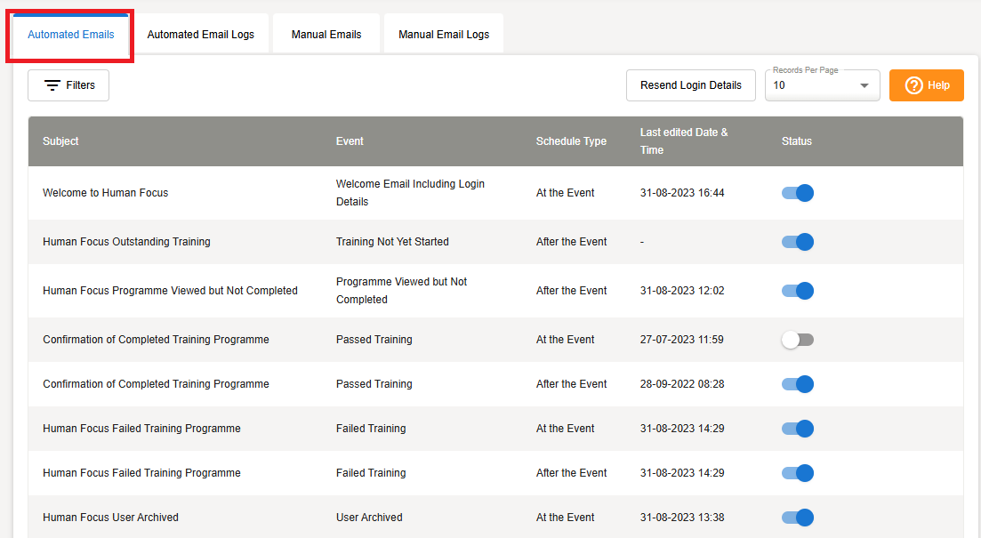Switch off Failed Training At the Event toggle
981x538 pixels.
coord(798,429)
